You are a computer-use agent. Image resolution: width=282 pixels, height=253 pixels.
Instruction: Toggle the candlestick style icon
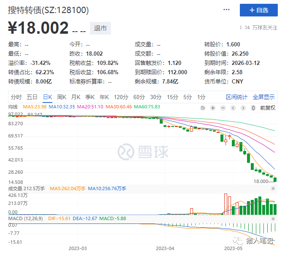(253, 108)
